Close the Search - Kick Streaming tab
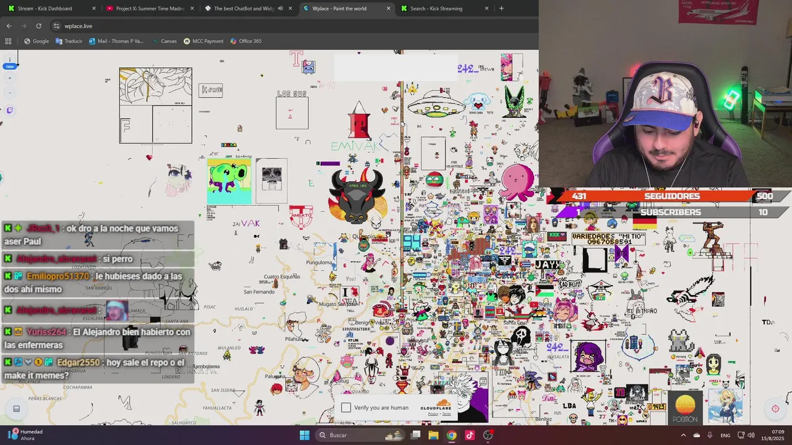Viewport: 792px width, 445px height. pos(486,8)
